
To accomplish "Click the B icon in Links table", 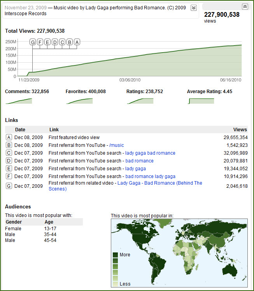I will (x=9, y=145).
